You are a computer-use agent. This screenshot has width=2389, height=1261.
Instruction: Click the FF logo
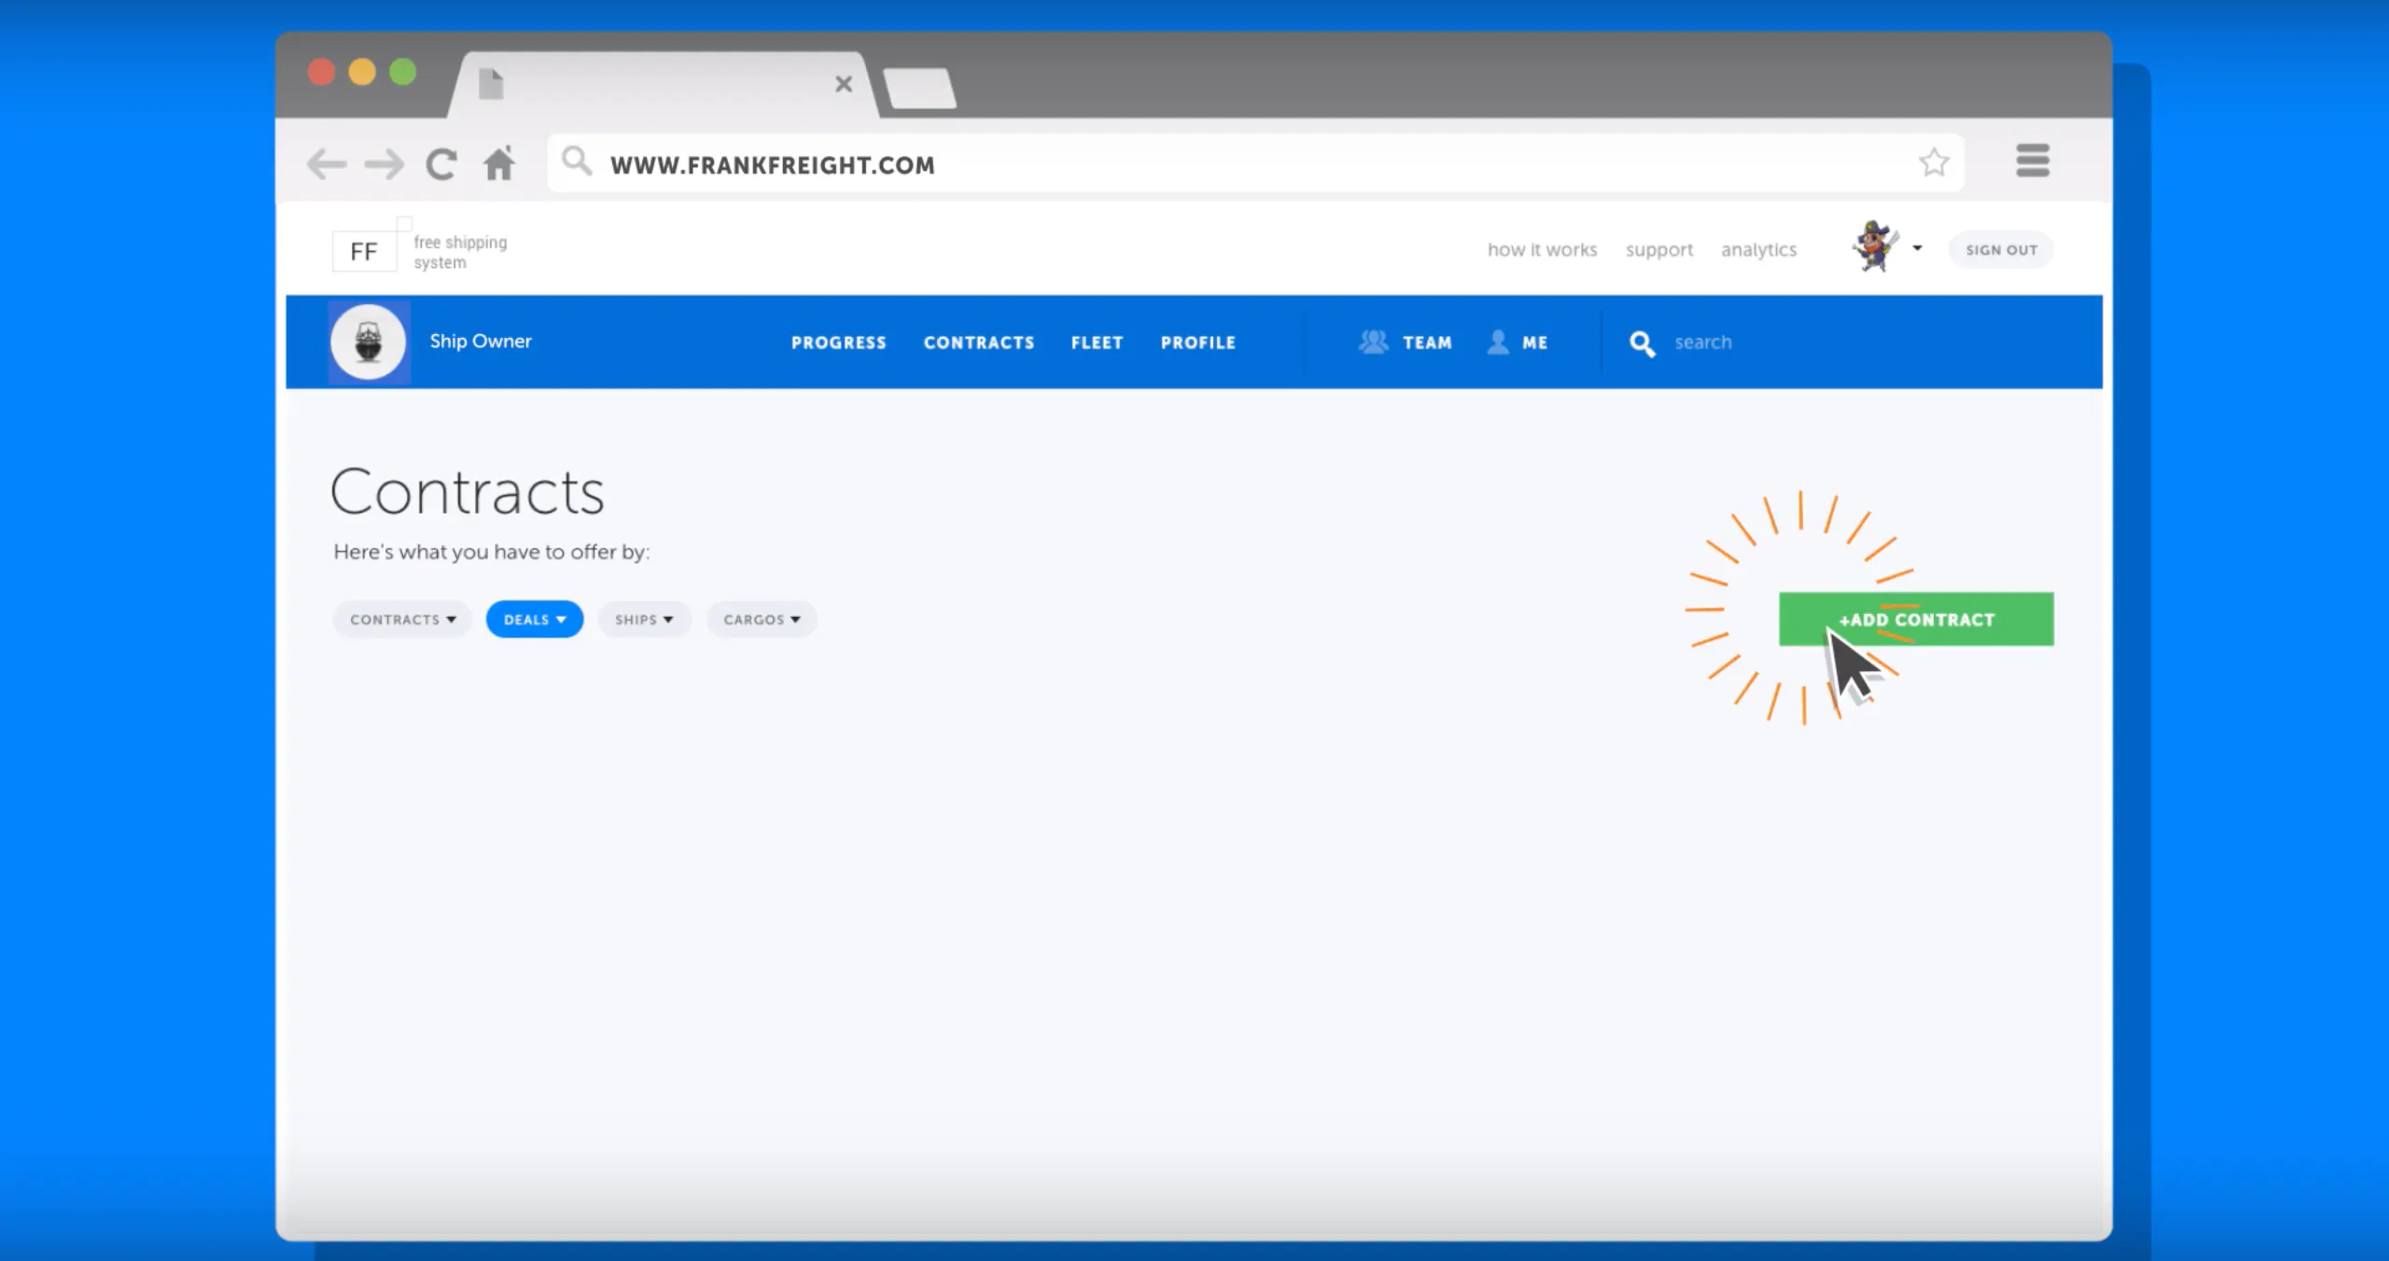[x=364, y=251]
